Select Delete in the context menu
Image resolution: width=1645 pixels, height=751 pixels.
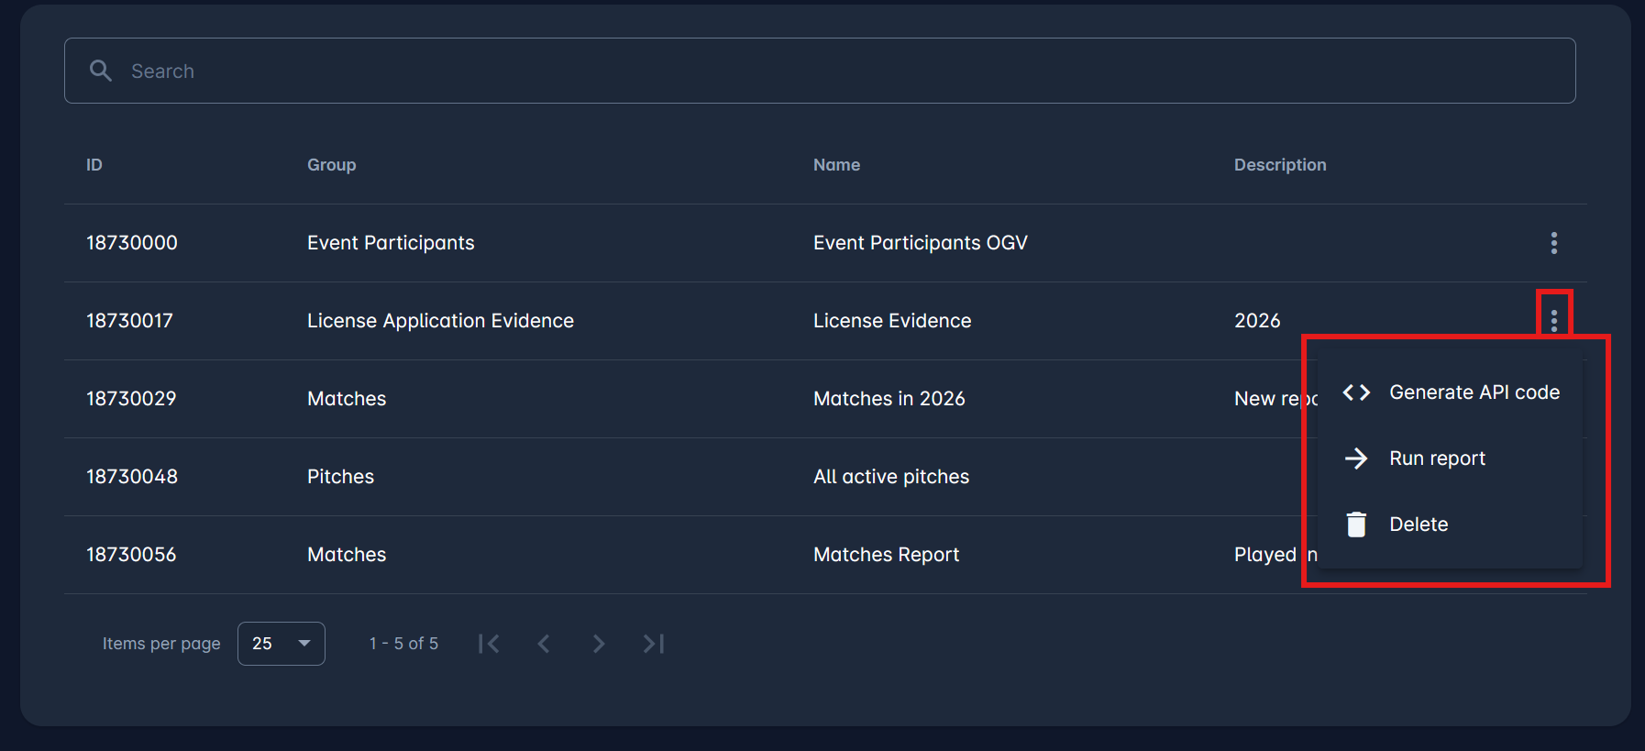click(x=1419, y=525)
